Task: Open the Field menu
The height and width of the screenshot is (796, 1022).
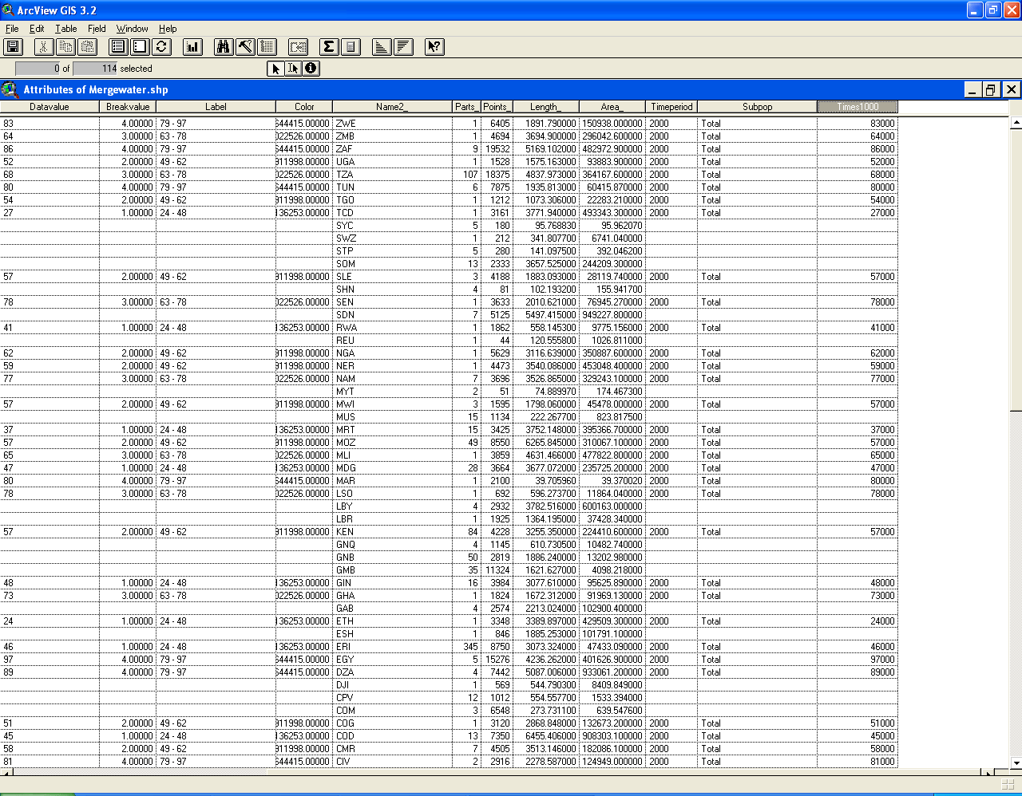Action: [96, 29]
